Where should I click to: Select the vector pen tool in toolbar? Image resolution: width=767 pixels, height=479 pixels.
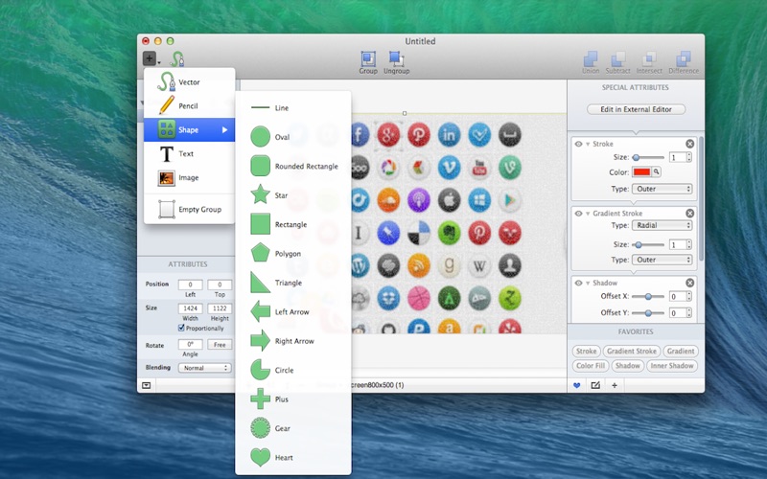[x=177, y=58]
